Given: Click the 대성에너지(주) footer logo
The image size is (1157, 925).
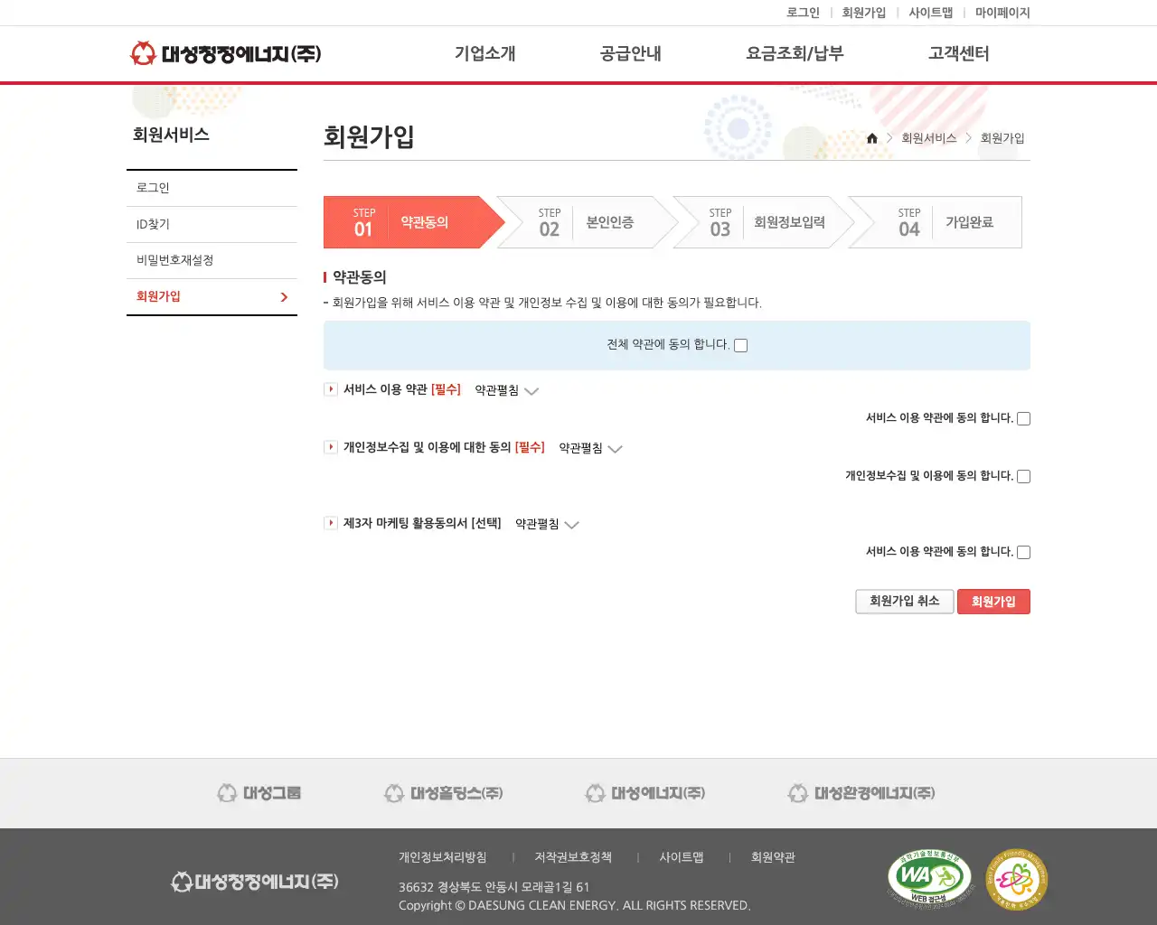Looking at the screenshot, I should click(x=644, y=792).
